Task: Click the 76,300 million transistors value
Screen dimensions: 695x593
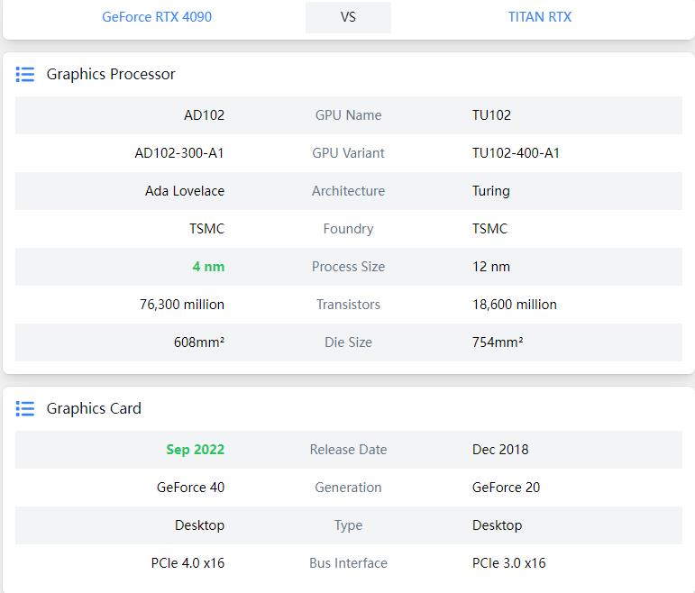Action: (x=182, y=305)
